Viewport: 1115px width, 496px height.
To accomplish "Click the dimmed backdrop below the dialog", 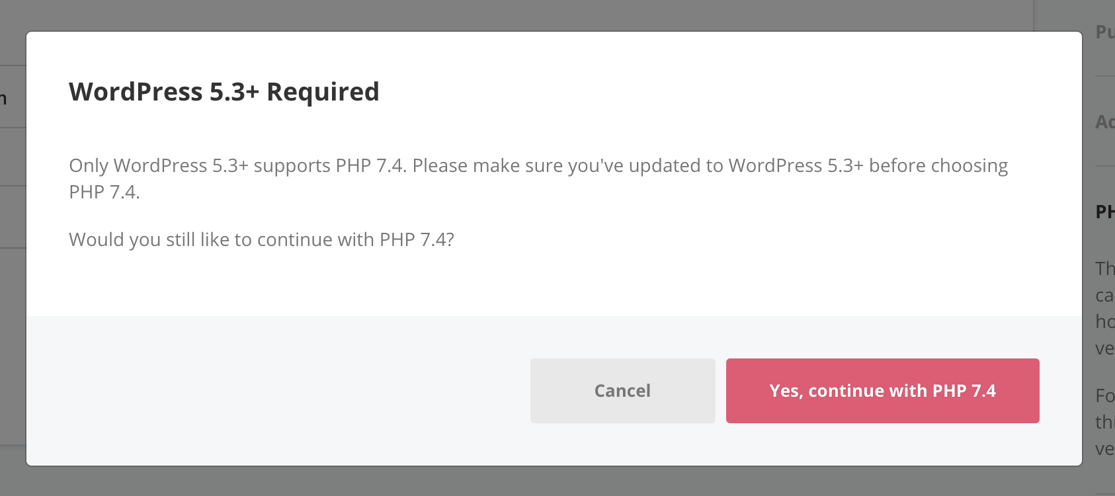I will pyautogui.click(x=529, y=481).
